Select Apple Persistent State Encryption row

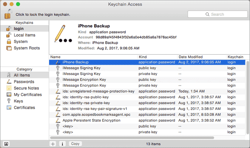point(147,121)
